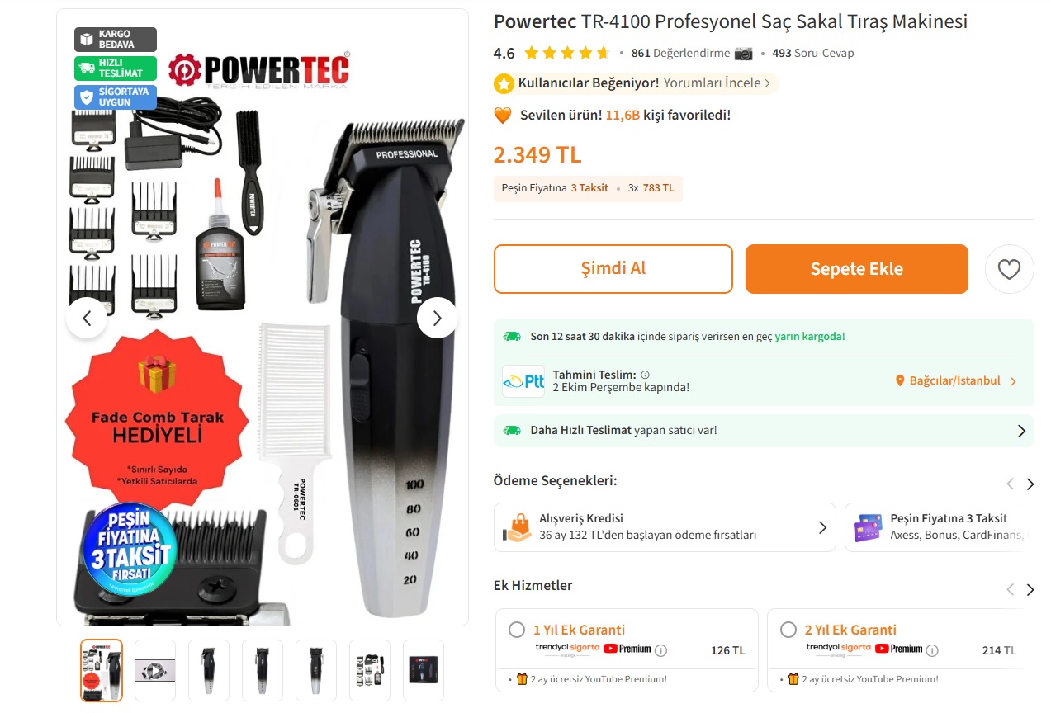Select the accessories set thumbnail image
This screenshot has width=1051, height=713.
[370, 670]
